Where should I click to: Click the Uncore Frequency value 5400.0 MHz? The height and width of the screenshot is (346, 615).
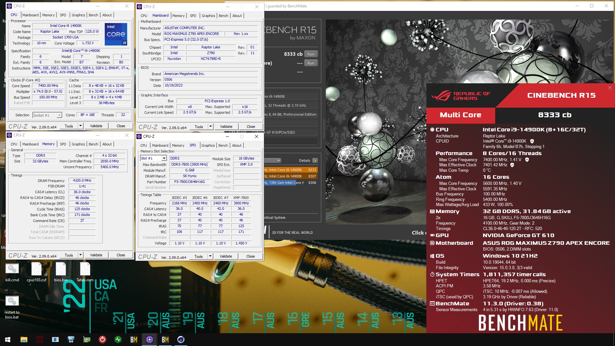pyautogui.click(x=110, y=167)
